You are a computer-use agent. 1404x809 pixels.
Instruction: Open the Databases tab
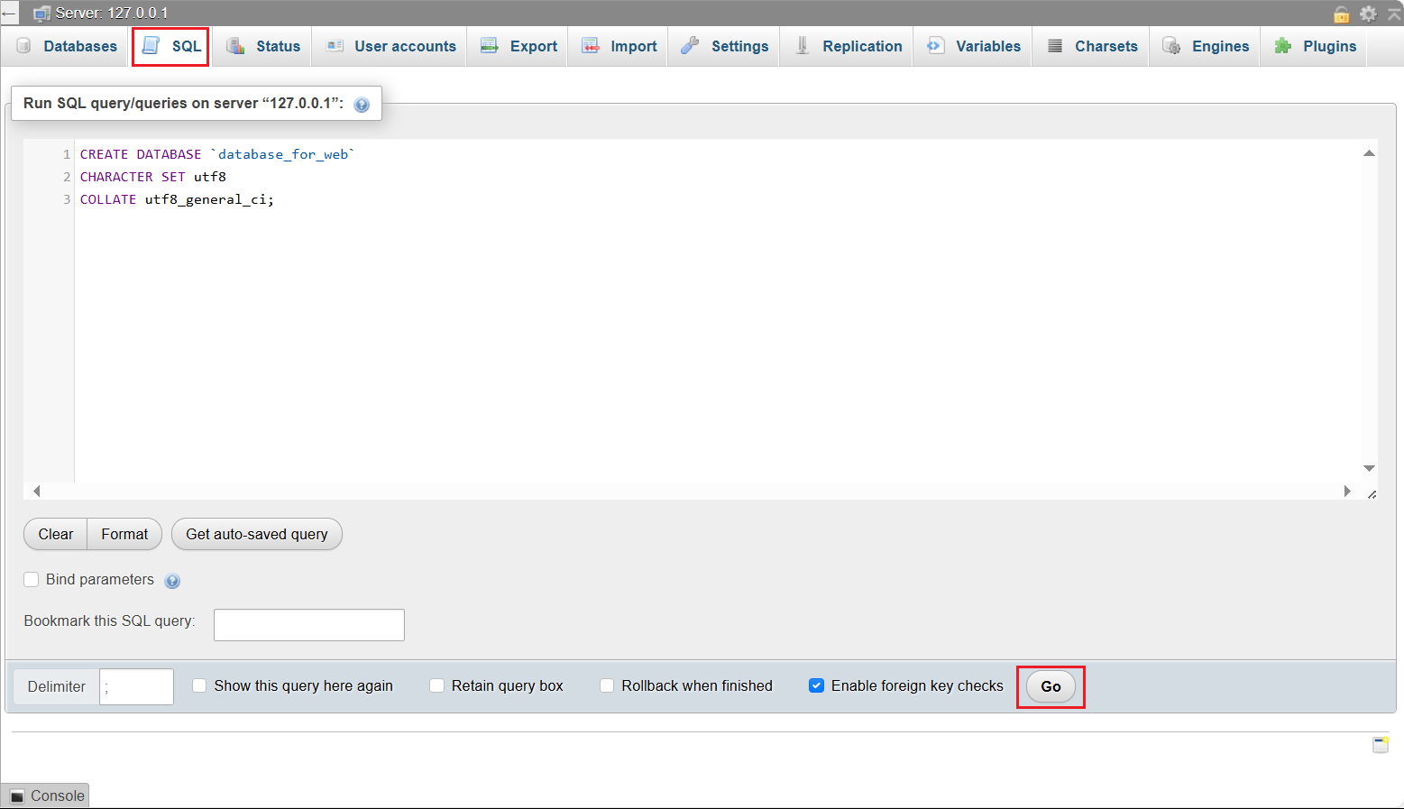(x=68, y=47)
